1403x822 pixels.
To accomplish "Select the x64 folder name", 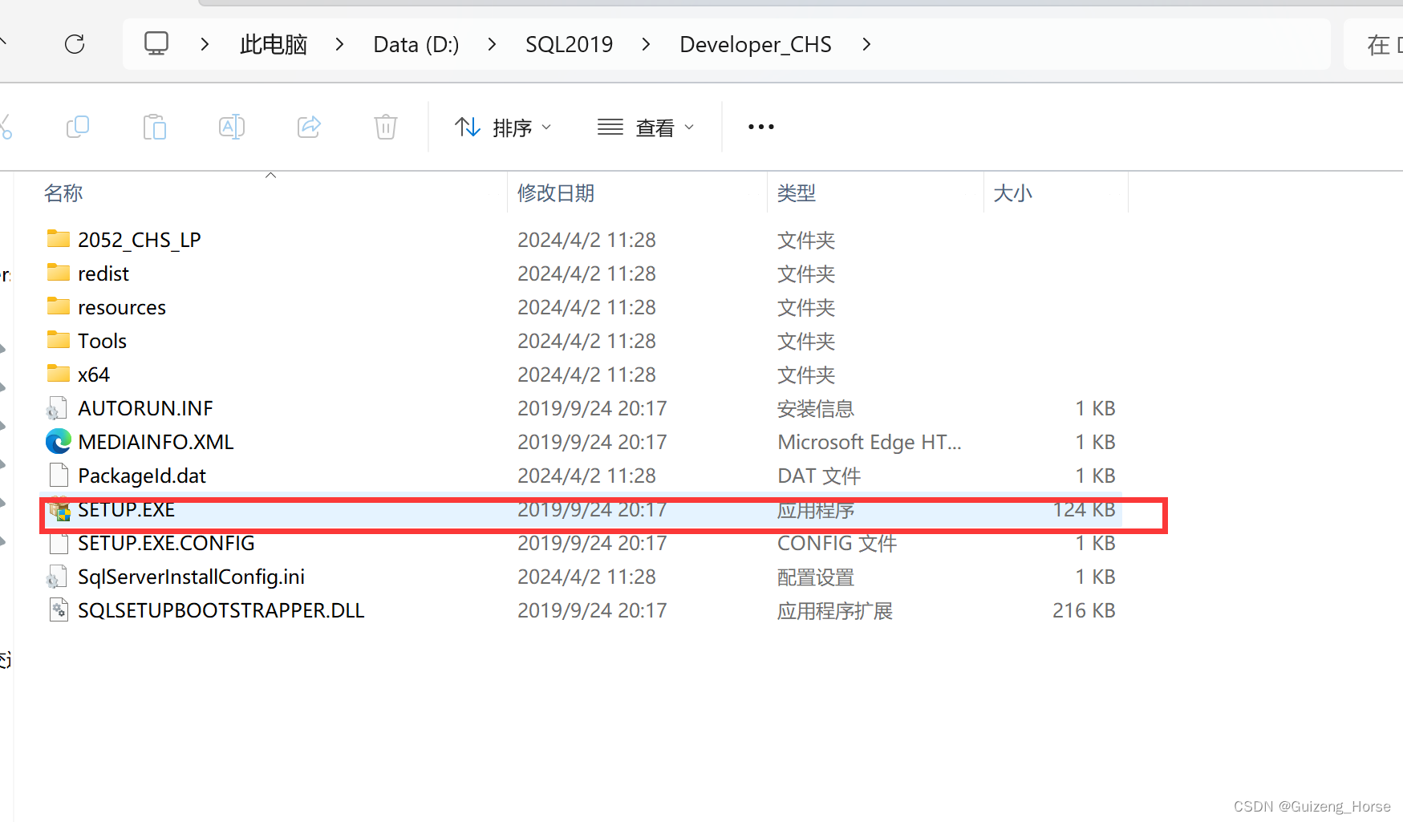I will pos(94,375).
